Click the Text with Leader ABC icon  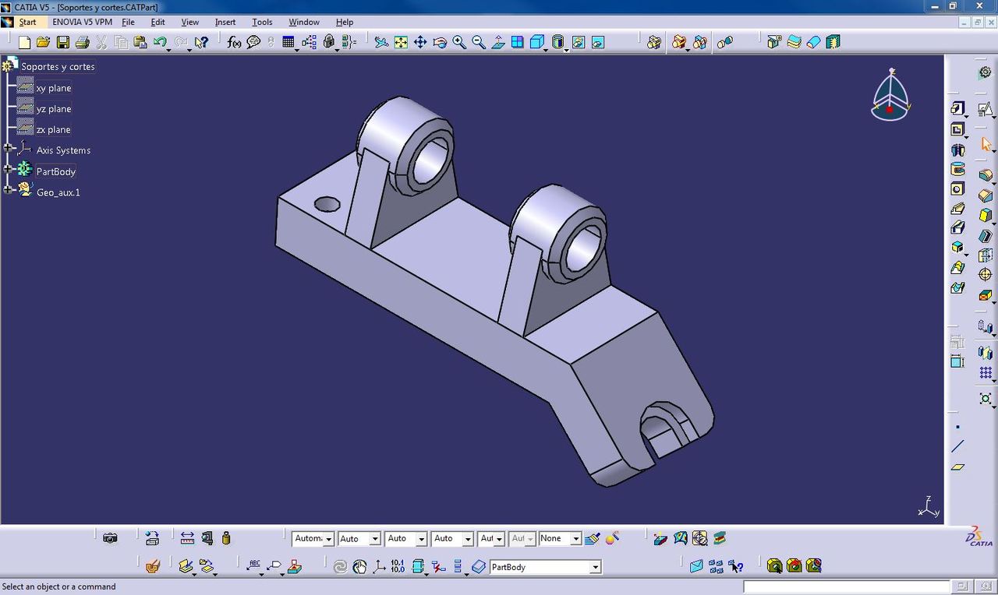(x=253, y=567)
